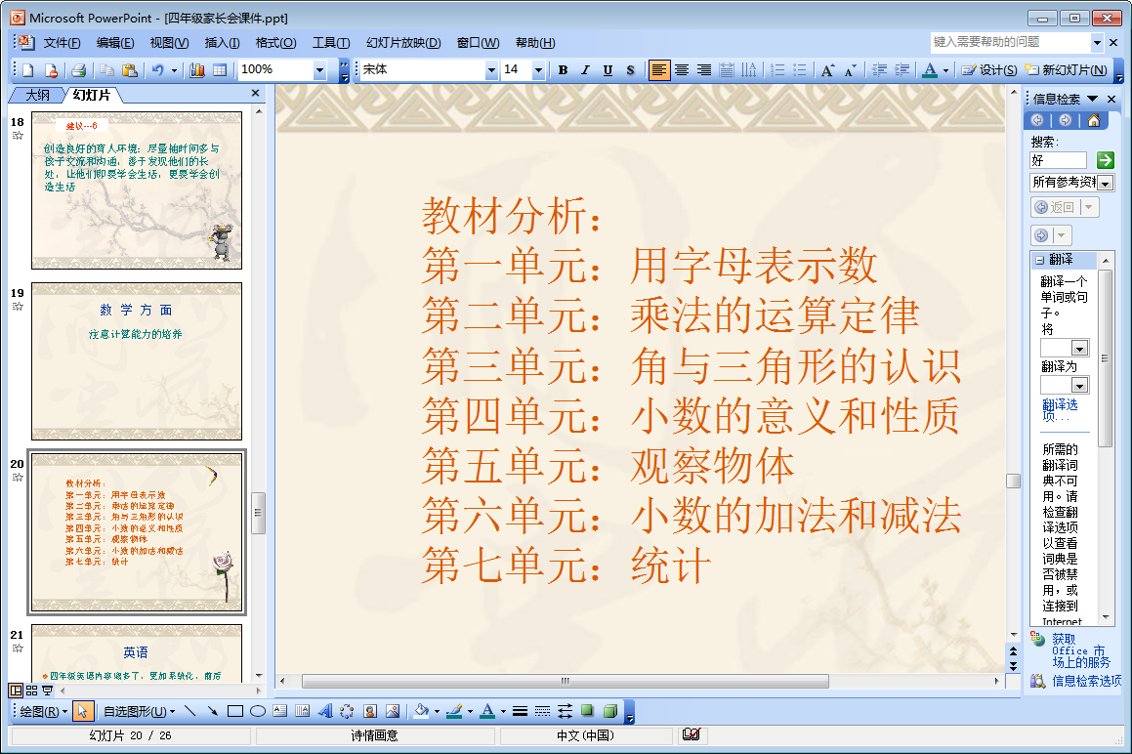Viewport: 1132px width, 754px height.
Task: Select slide 19 数学方面 thumbnail
Action: coord(137,361)
